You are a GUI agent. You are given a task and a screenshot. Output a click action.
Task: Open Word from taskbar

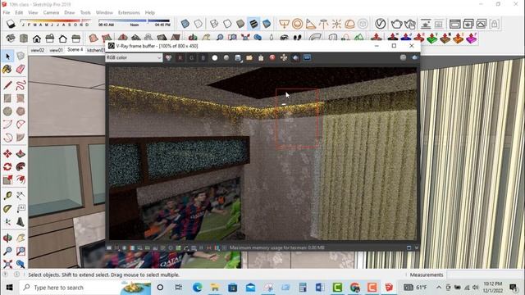pos(320,288)
